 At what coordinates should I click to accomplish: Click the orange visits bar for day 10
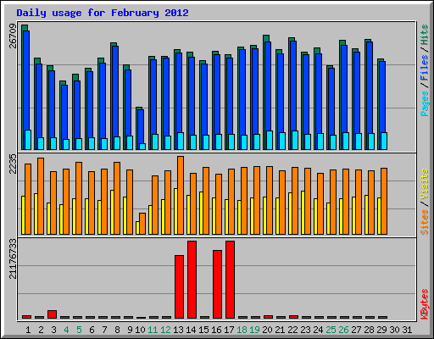[142, 224]
